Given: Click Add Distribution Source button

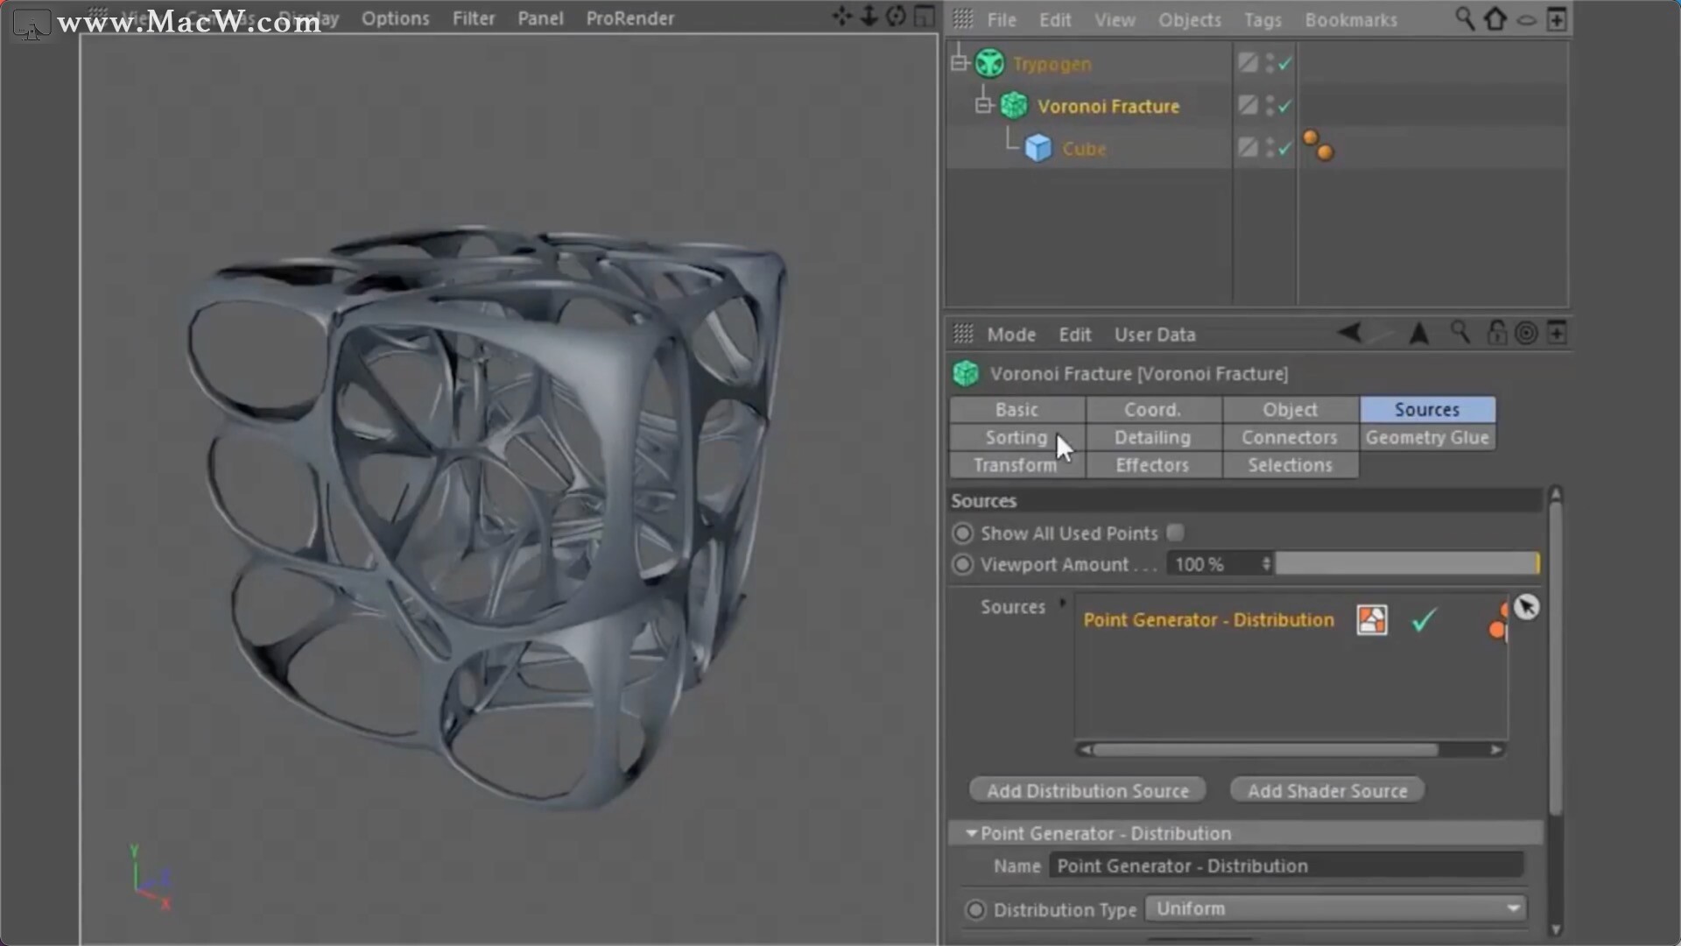Looking at the screenshot, I should [1087, 789].
